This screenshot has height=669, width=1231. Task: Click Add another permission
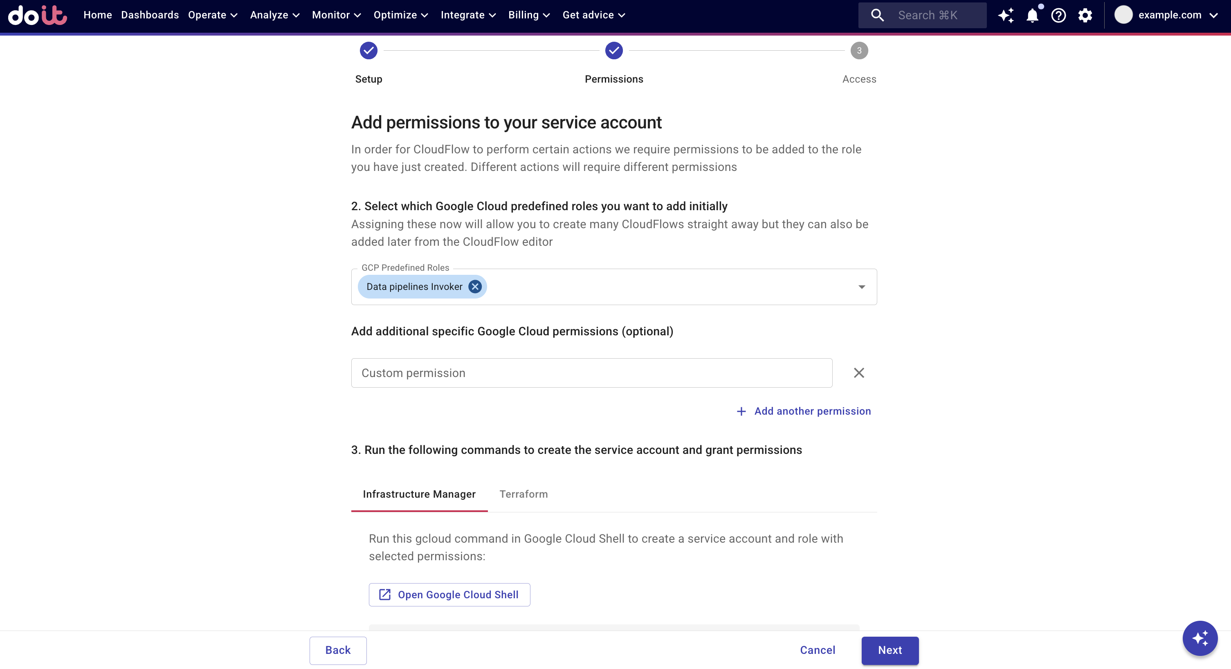pyautogui.click(x=804, y=411)
